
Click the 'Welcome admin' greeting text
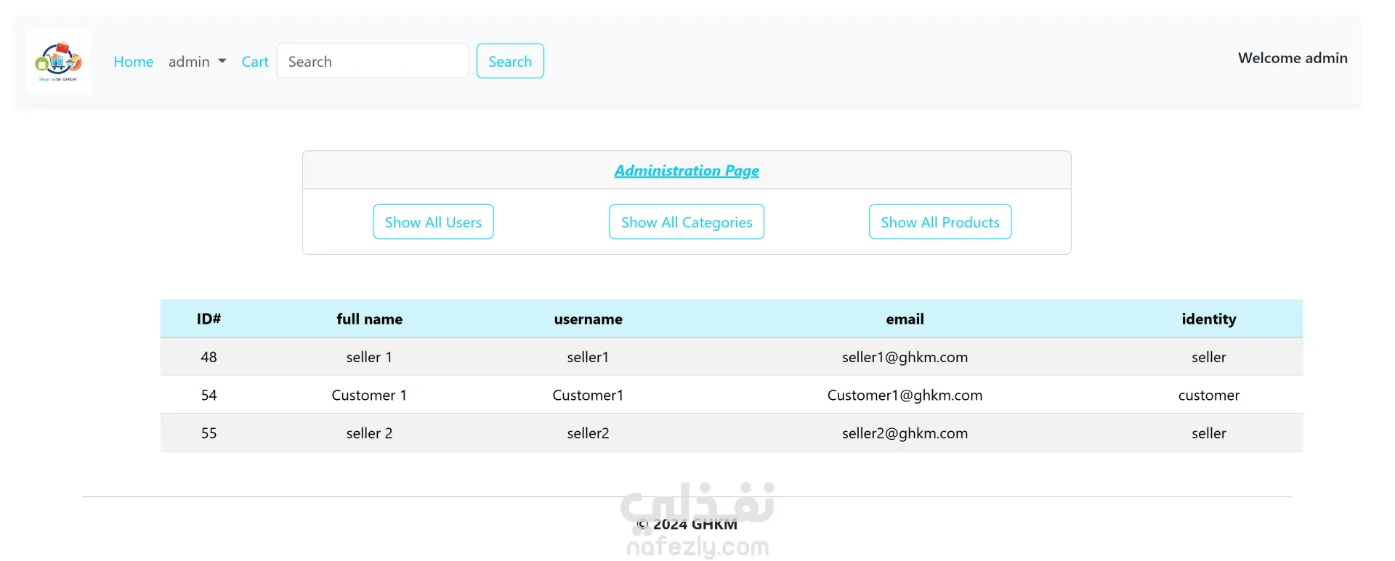coord(1293,58)
